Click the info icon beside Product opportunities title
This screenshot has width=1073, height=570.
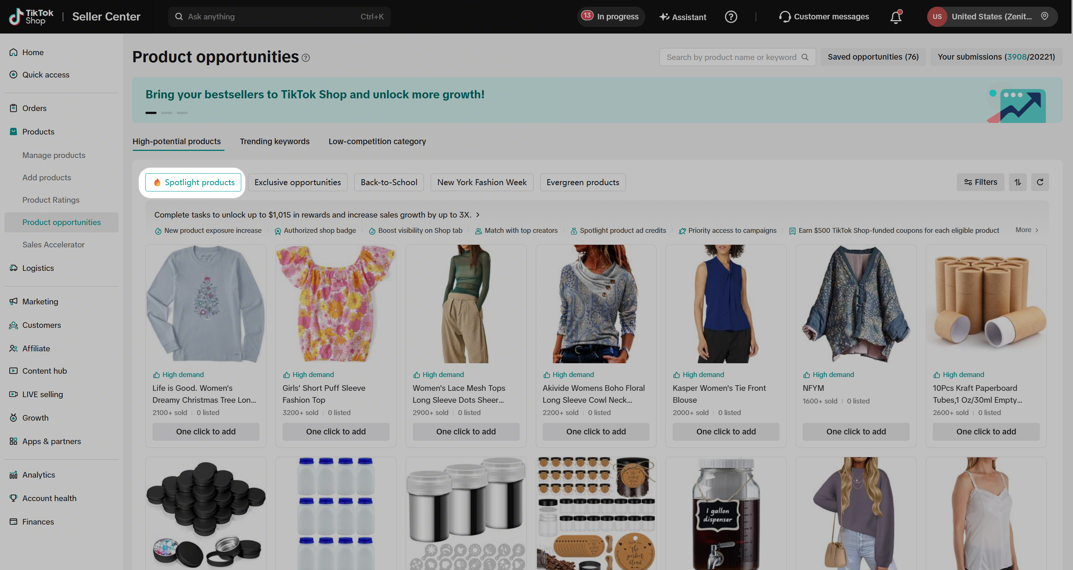(306, 58)
